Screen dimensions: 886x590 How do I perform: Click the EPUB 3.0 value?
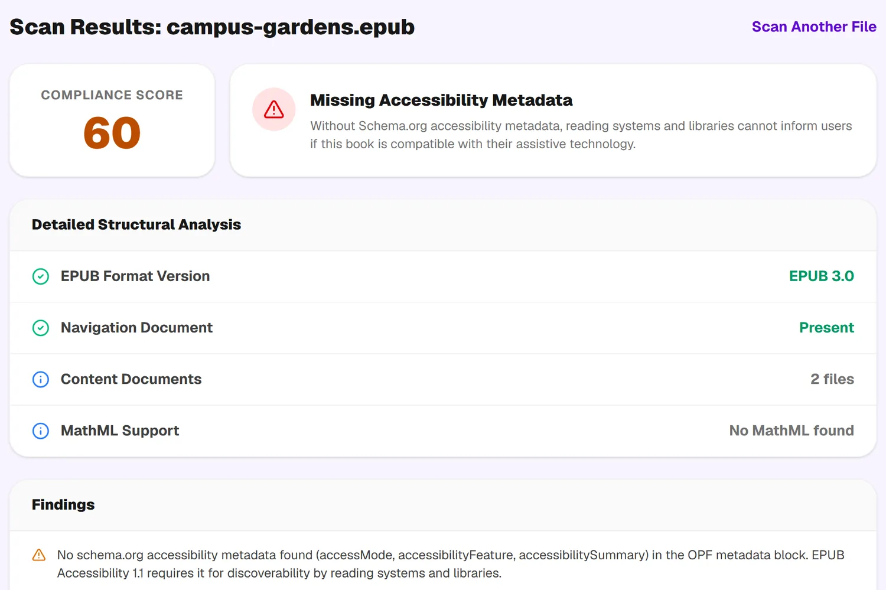pos(822,276)
